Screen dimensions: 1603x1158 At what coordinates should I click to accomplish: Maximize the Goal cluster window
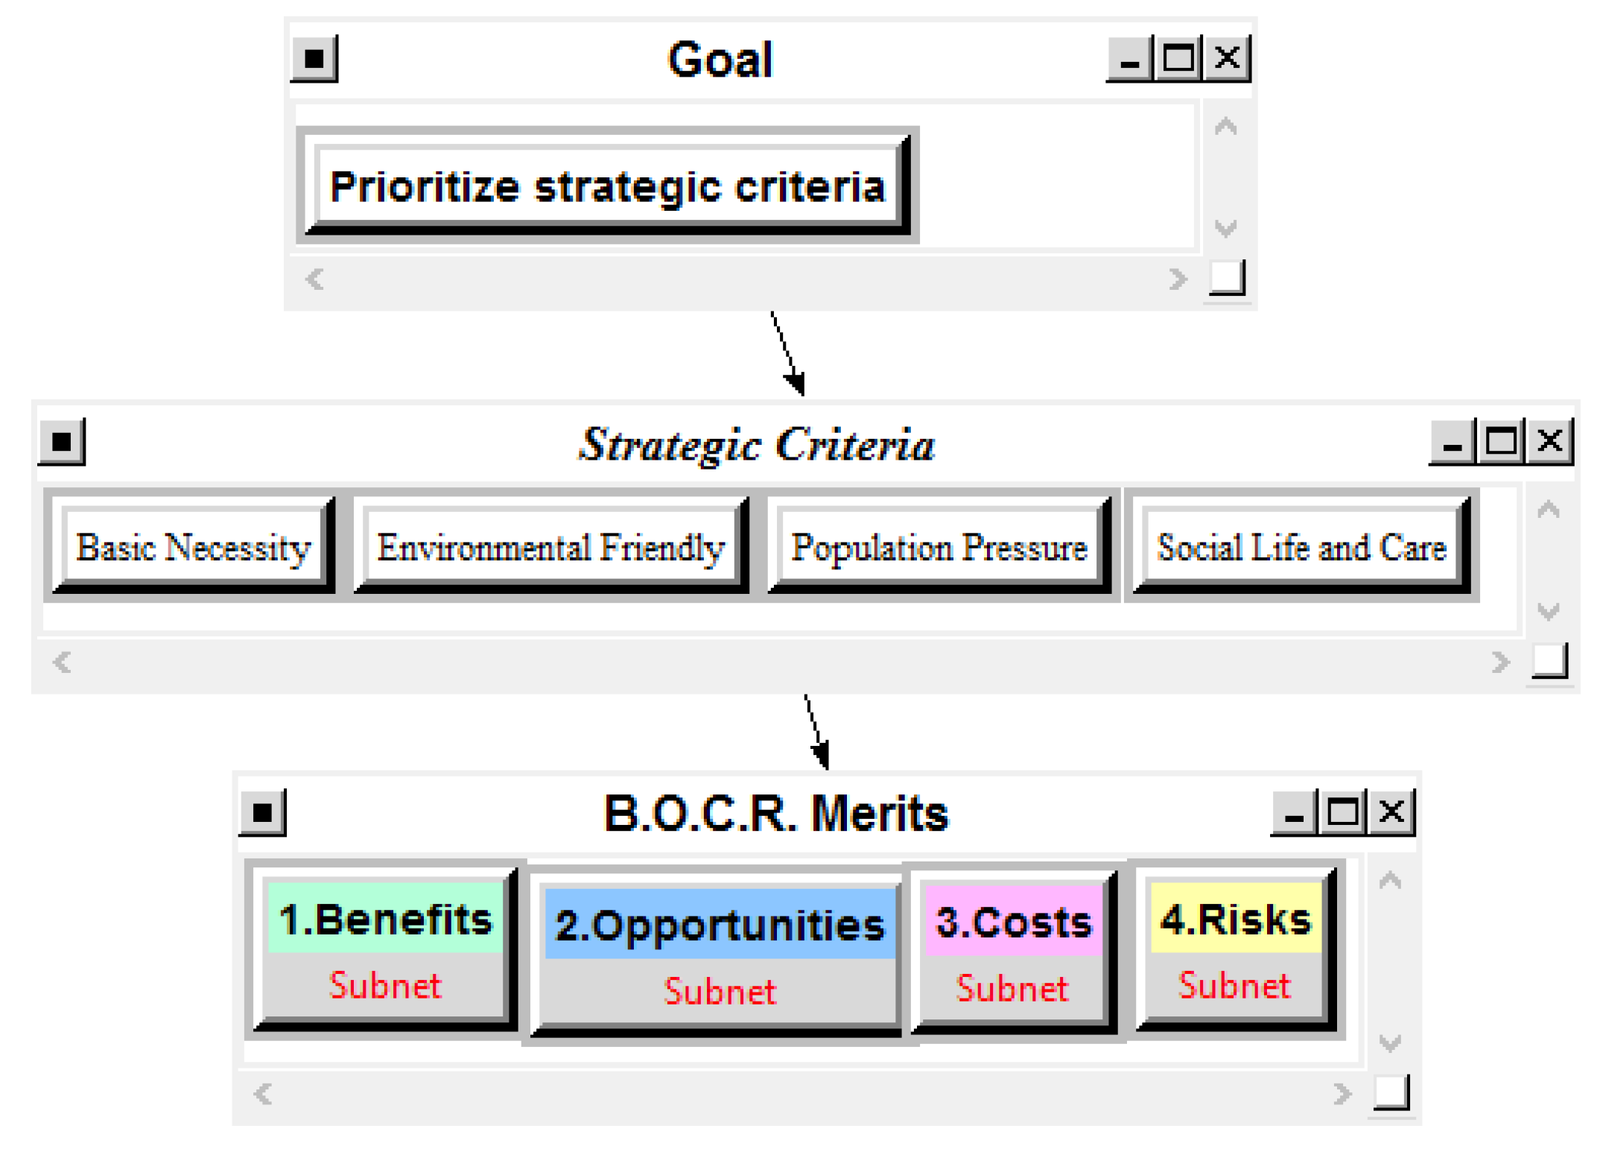pos(1178,58)
